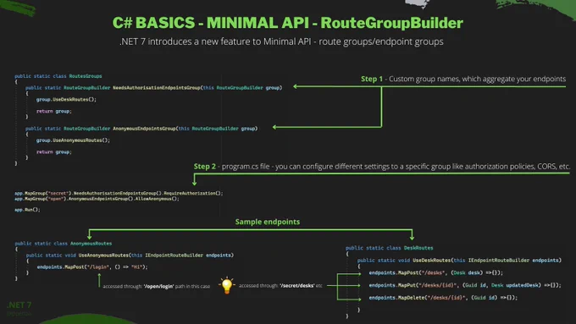The width and height of the screenshot is (576, 324).
Task: Click the endpoints.MapPost("/desks") line
Action: click(436, 272)
